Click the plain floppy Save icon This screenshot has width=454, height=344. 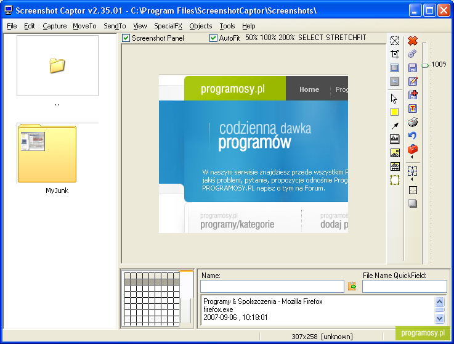pos(413,68)
